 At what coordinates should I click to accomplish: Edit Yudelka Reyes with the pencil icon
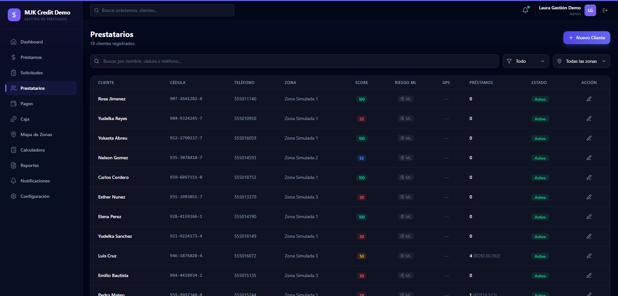coord(589,118)
